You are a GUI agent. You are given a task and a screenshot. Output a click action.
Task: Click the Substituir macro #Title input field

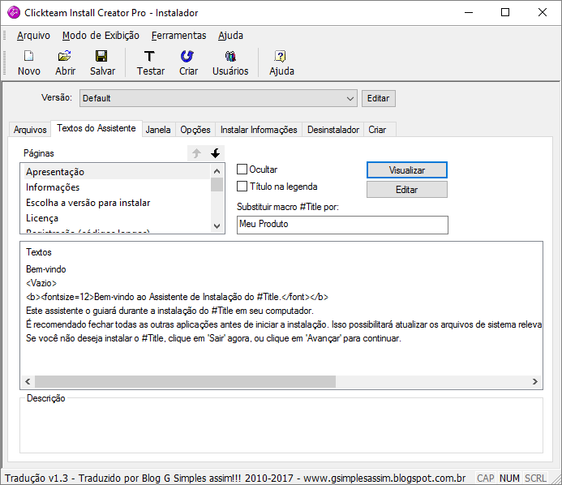(x=342, y=225)
